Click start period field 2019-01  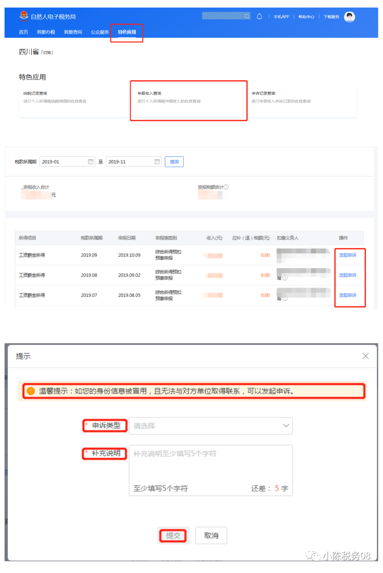click(x=67, y=162)
